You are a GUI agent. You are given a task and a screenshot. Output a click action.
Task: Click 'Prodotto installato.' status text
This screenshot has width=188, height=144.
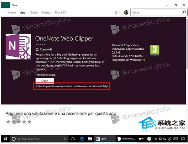(x=45, y=75)
